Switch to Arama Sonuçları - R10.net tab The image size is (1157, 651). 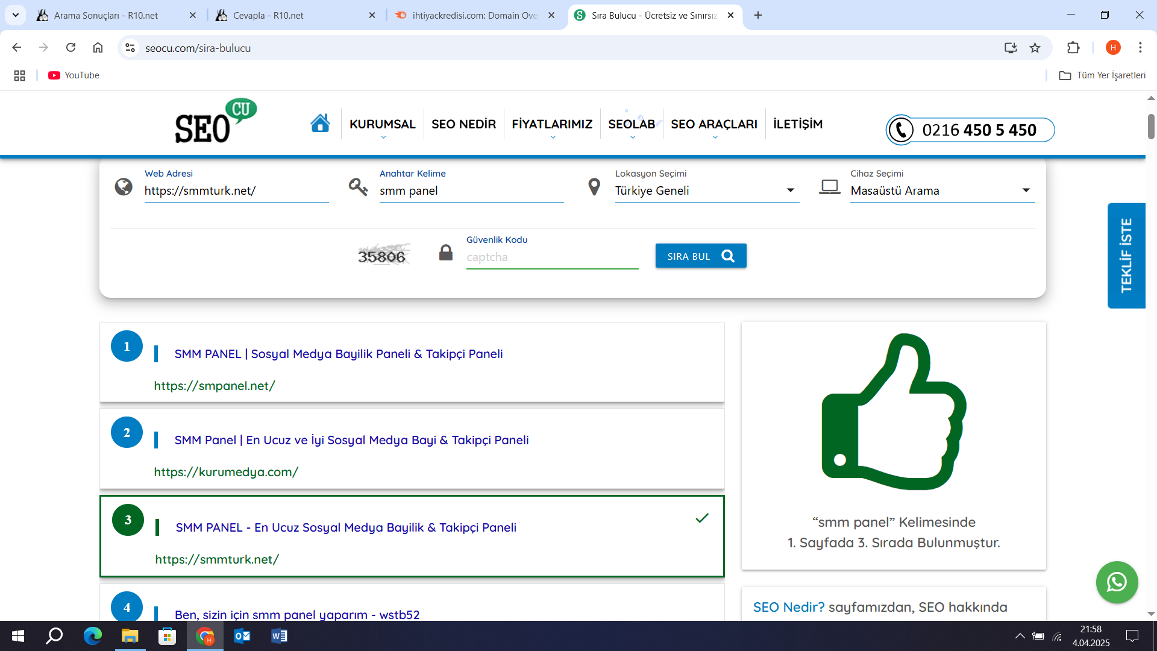tap(117, 15)
